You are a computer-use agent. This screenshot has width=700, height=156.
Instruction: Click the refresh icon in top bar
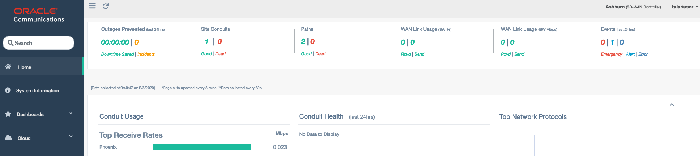point(106,6)
